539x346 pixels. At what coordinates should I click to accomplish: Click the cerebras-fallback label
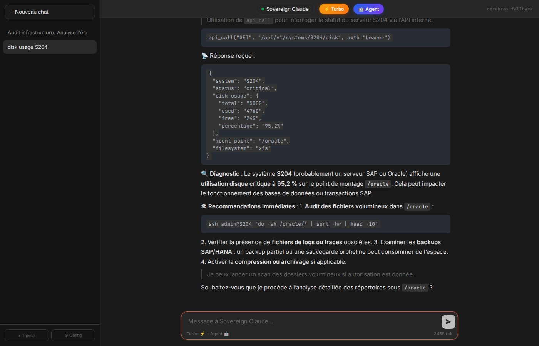509,9
